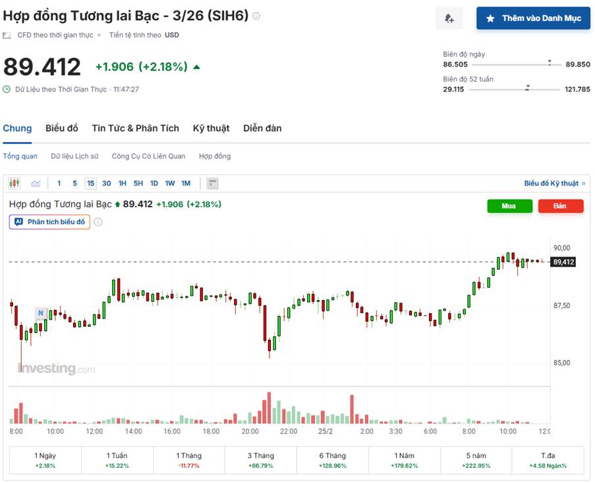
Task: Open Diễn đàn tab
Action: pos(262,128)
